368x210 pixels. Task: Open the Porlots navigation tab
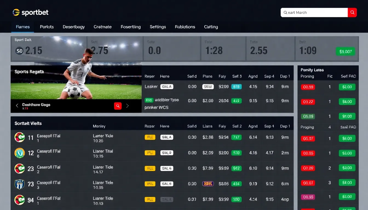[47, 27]
